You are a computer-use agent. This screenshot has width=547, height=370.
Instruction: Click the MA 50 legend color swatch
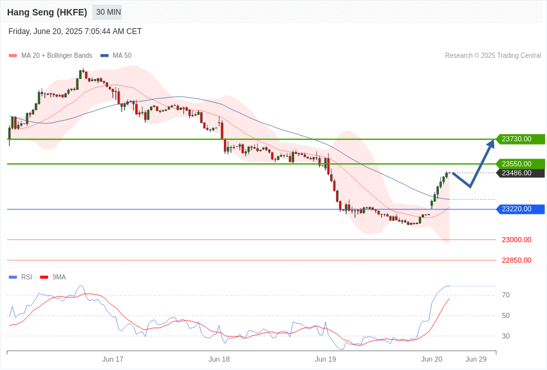[104, 55]
